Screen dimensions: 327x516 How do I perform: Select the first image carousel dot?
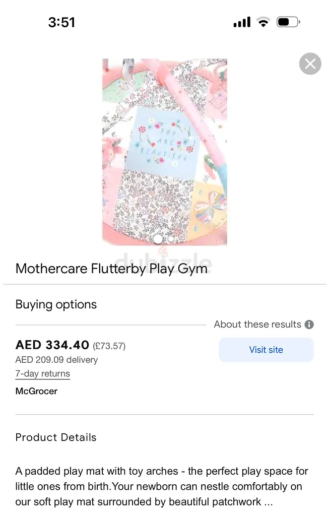tap(158, 240)
